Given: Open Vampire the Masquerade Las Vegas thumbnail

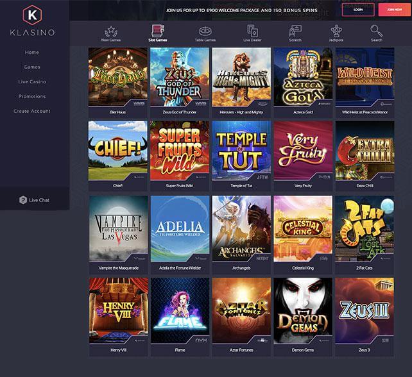Looking at the screenshot, I should click(x=119, y=229).
